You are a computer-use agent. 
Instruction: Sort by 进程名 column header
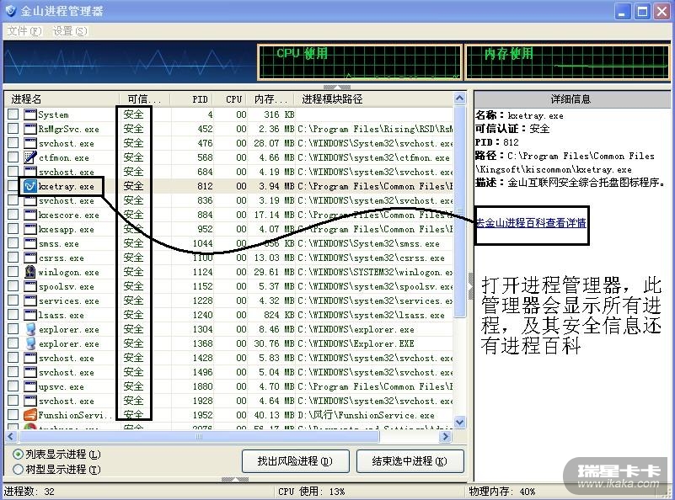62,98
